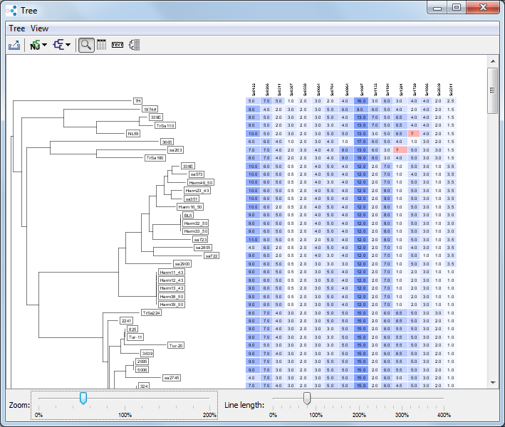Expand the tree layout dropdown arrow
This screenshot has height=427, width=505.
pos(68,46)
